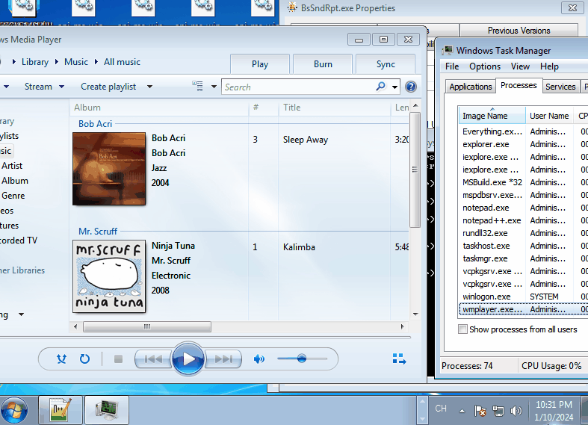Click Create playlist
The image size is (588, 425).
click(108, 87)
